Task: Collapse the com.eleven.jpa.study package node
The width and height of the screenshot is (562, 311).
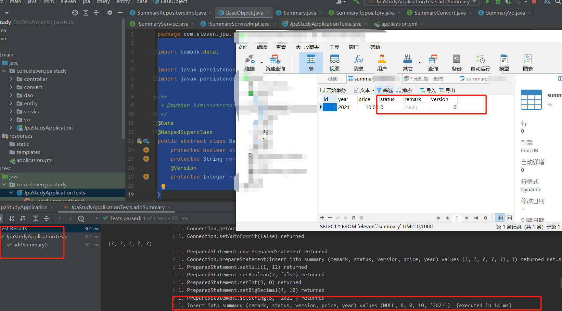Action: point(4,71)
